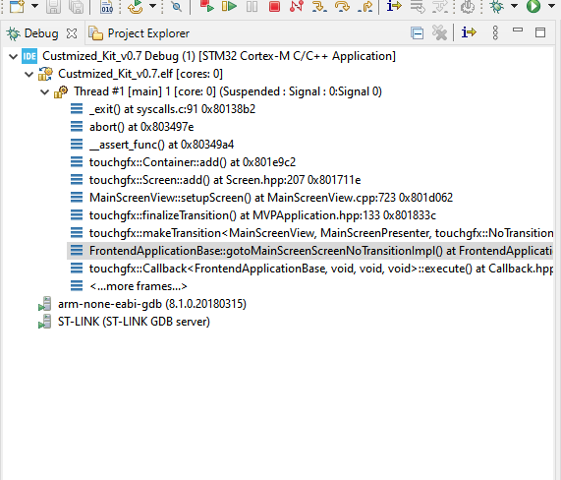Open dropdown beside the restart icon

[152, 6]
